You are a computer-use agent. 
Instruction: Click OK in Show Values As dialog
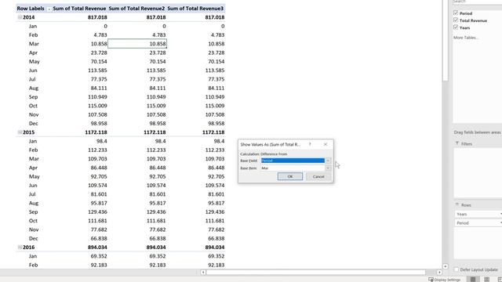289,176
